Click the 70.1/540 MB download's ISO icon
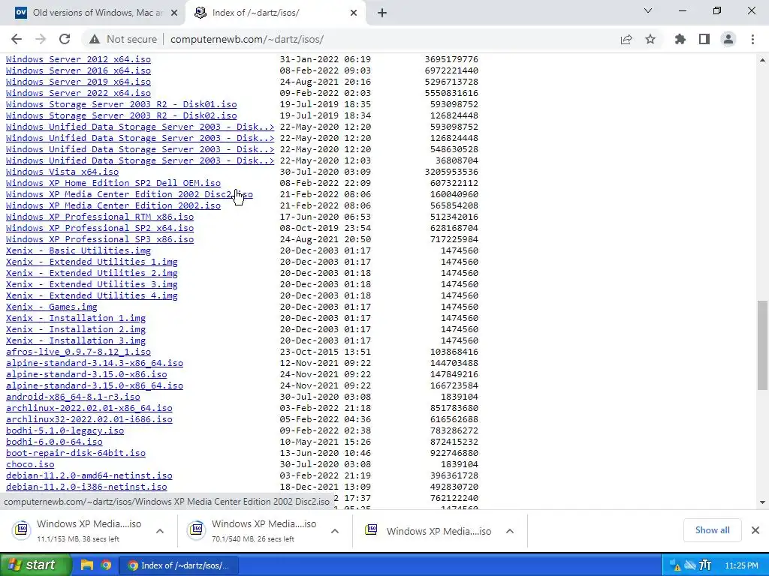Screen dimensions: 769x576 pos(196,530)
